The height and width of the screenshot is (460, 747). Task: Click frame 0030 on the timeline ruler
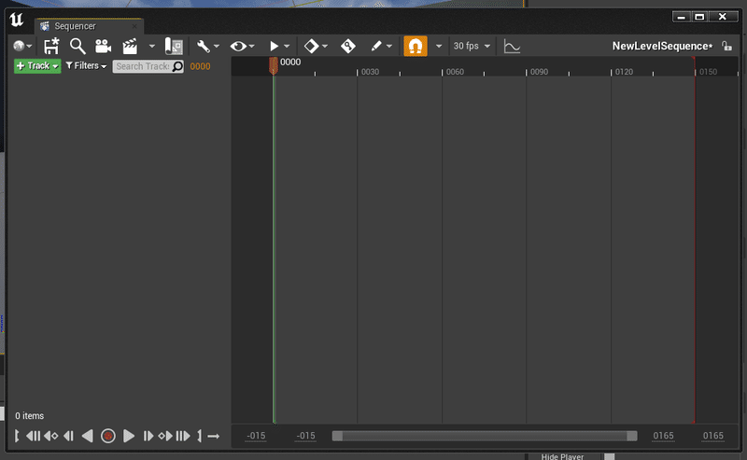(x=370, y=72)
